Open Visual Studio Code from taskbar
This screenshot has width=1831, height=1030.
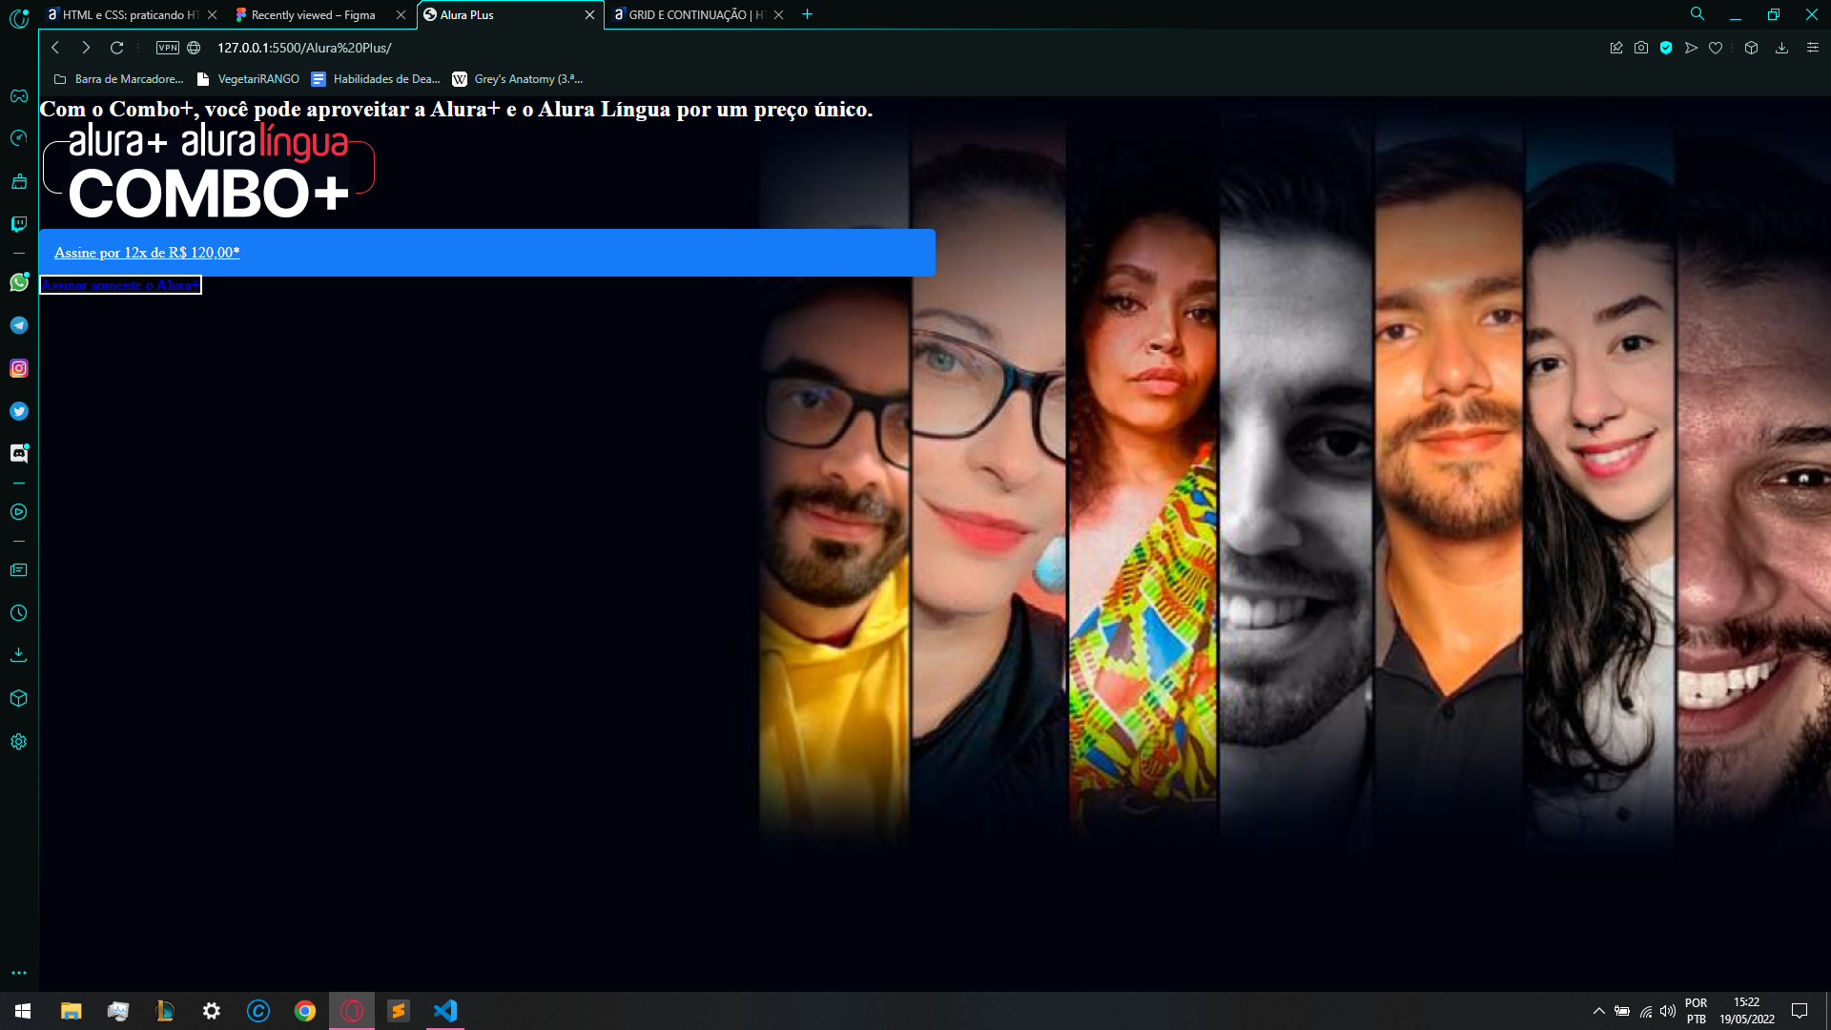click(445, 1011)
